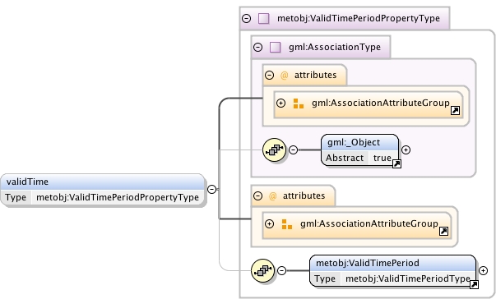Follow reference arrow on upper gml:AssociationAttributeGroup

455,111
